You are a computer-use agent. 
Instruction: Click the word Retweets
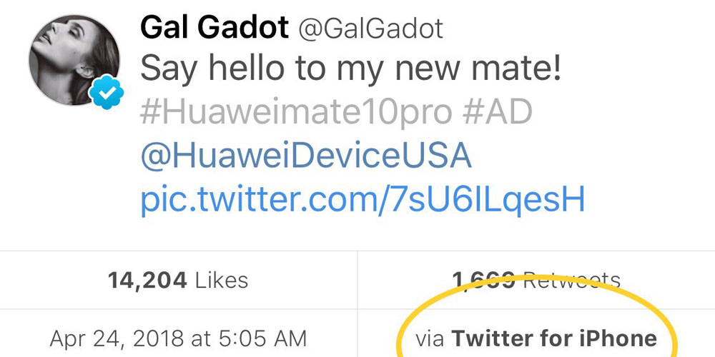(x=571, y=280)
